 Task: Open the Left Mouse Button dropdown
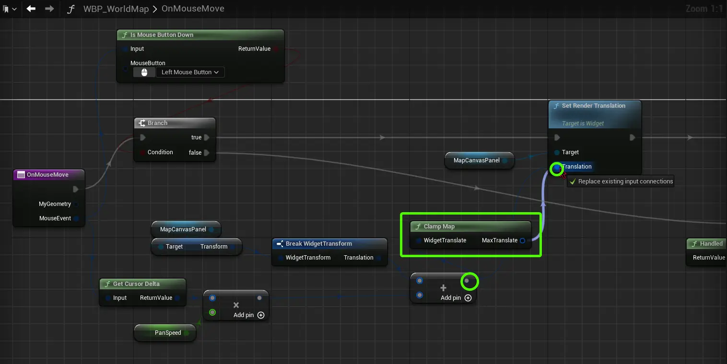point(190,72)
